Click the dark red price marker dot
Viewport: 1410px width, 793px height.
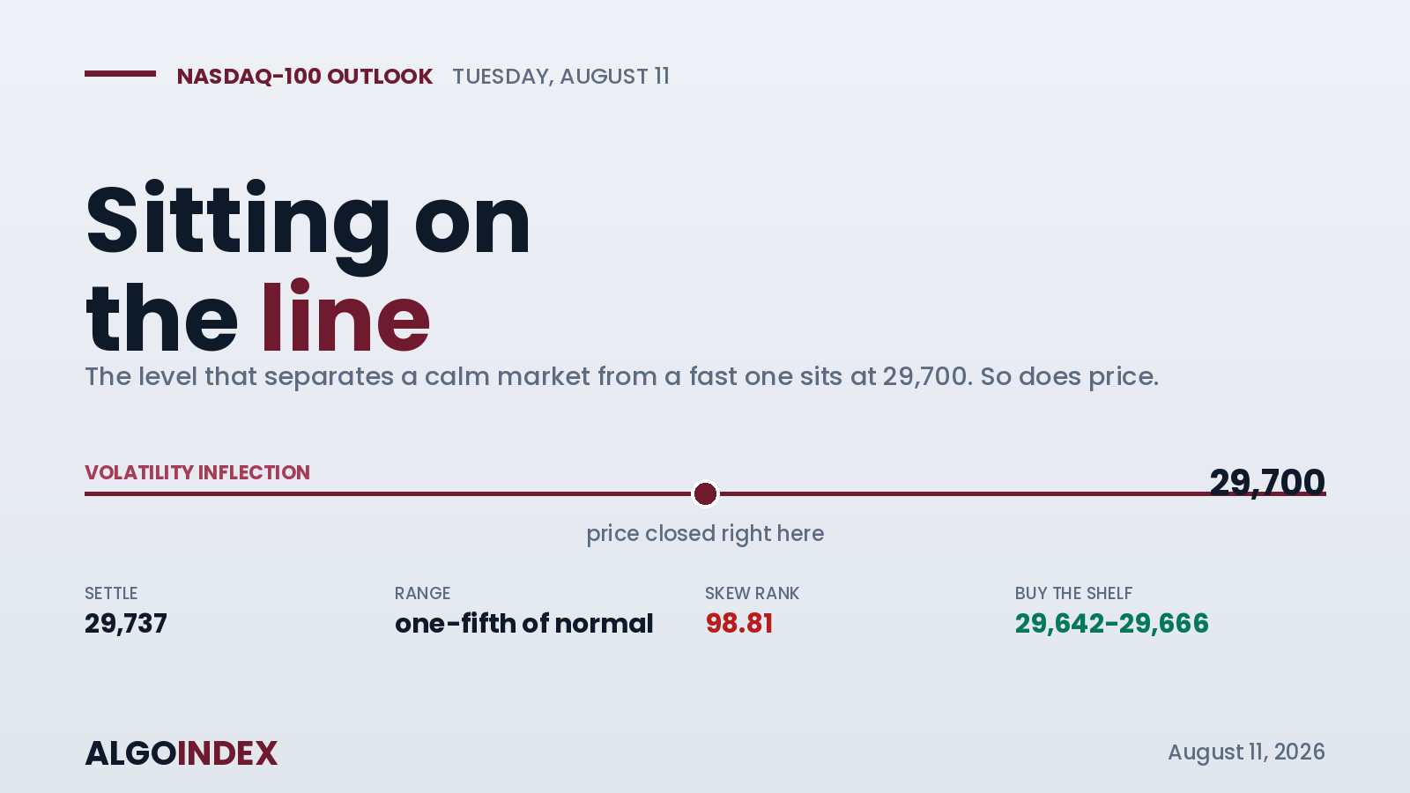(x=705, y=494)
